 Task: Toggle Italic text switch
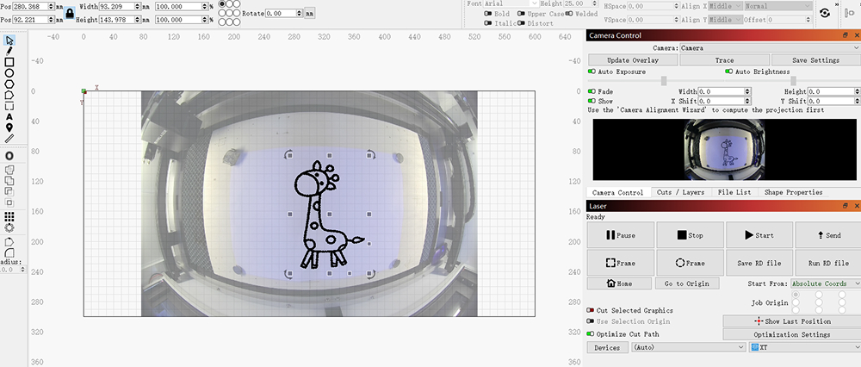point(487,23)
